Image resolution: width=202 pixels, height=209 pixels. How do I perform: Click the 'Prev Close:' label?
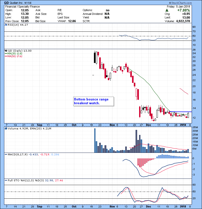click(12, 21)
